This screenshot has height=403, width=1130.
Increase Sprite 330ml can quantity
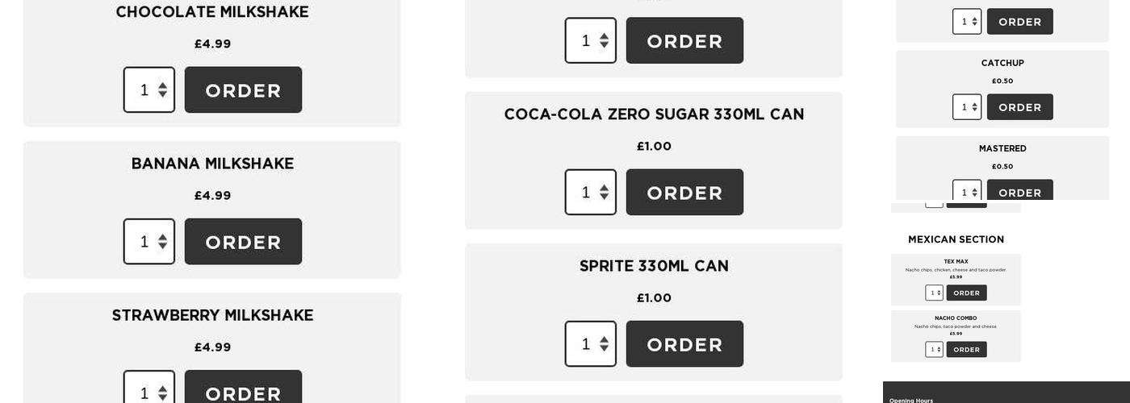605,339
